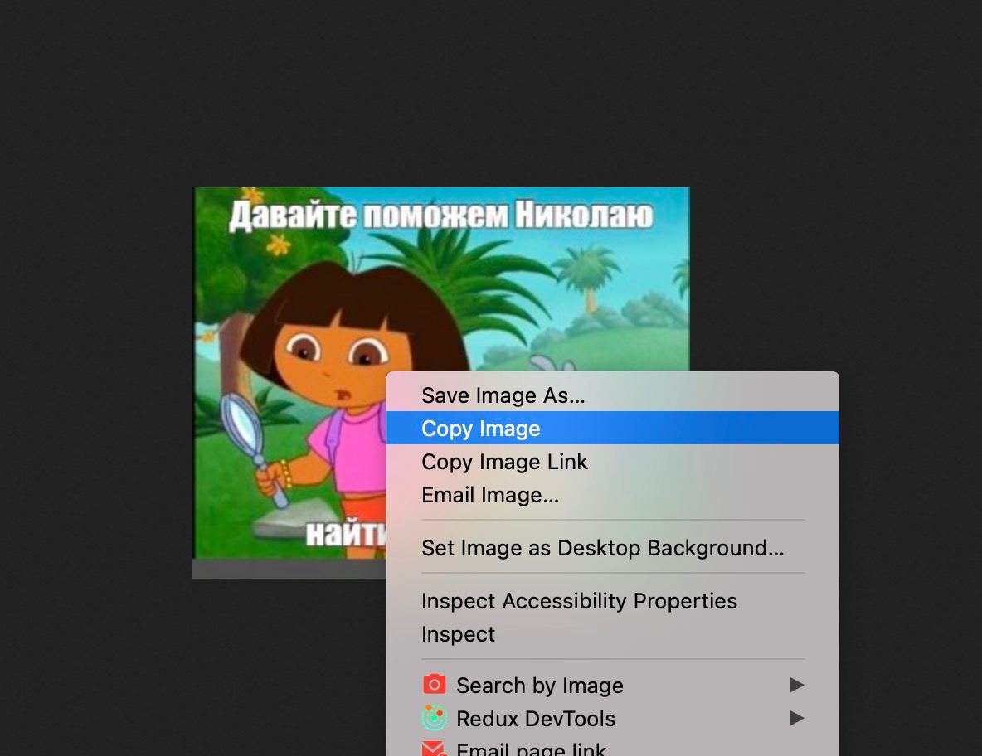Expand the Redux DevTools submenu arrow
Screen dimensions: 982x756
[796, 718]
